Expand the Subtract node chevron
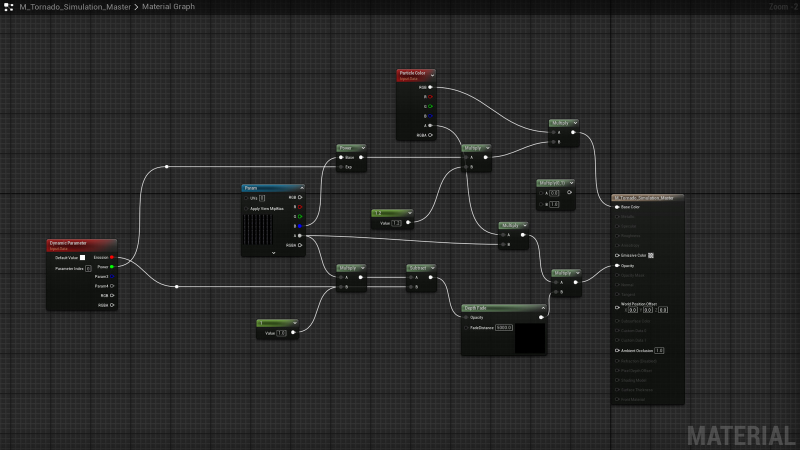 pyautogui.click(x=432, y=268)
